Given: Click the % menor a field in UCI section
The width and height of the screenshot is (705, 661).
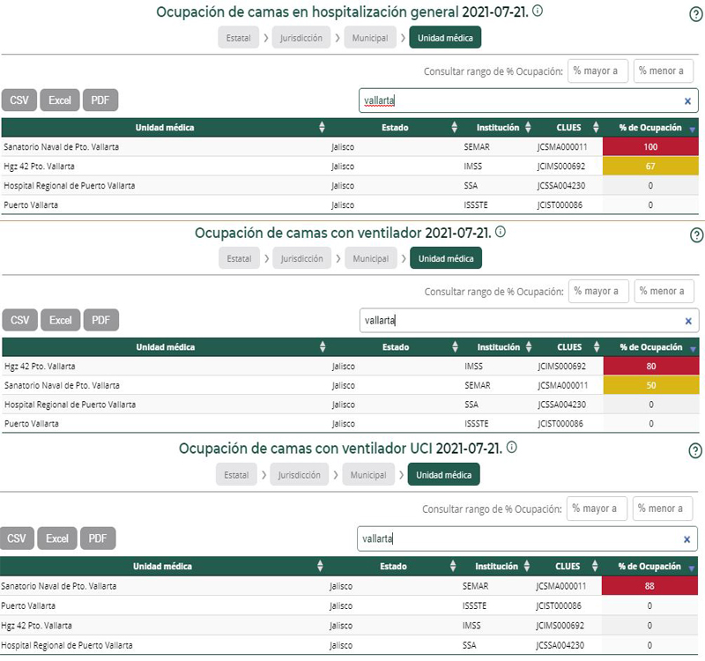Looking at the screenshot, I should point(663,509).
